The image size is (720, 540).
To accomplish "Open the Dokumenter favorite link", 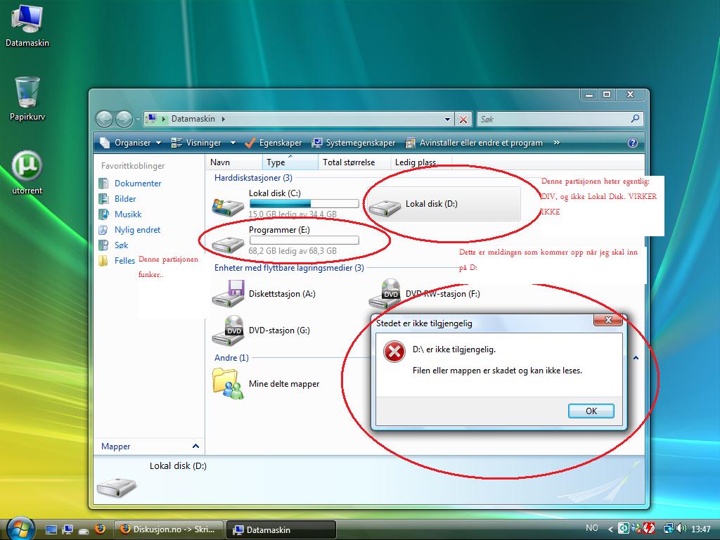I will 138,184.
